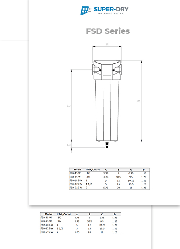Click D value '1.26' of FSD-45-W, front table
The width and height of the screenshot is (180, 249).
click(144, 173)
